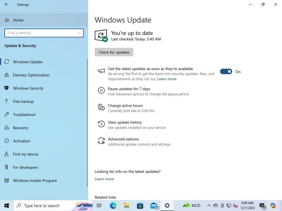Image resolution: width=282 pixels, height=211 pixels.
Task: Open Find my device settings
Action: pyautogui.click(x=44, y=154)
